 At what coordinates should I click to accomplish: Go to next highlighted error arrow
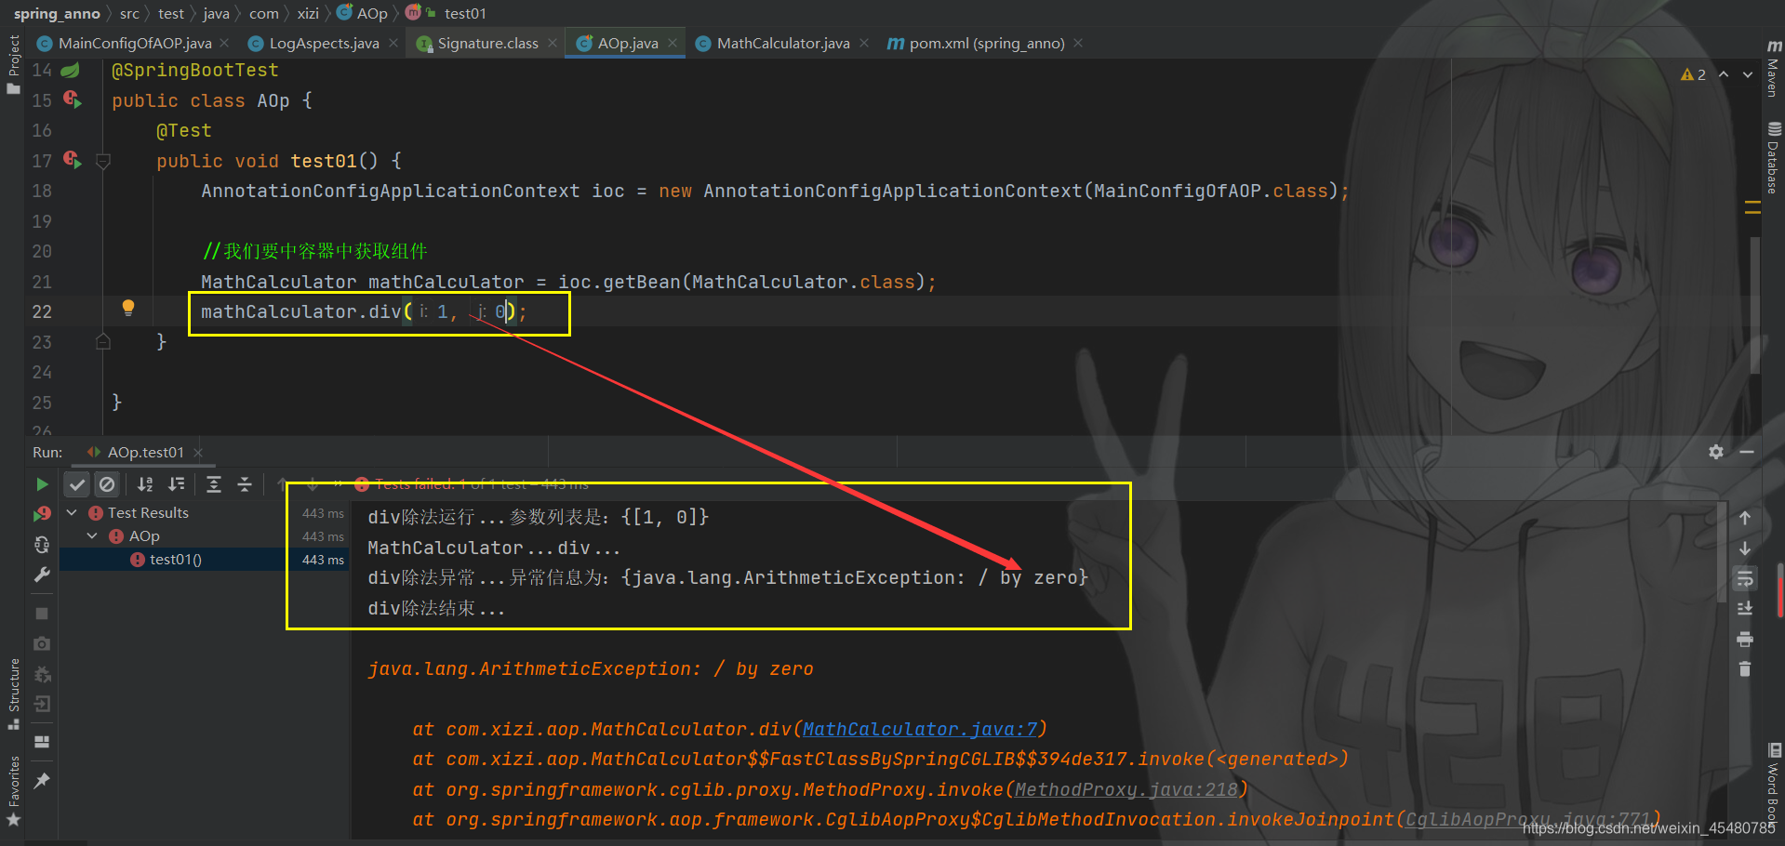(x=1748, y=74)
